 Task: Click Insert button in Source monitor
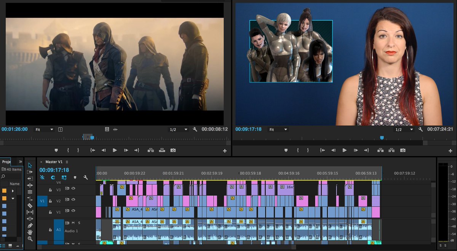(150, 150)
